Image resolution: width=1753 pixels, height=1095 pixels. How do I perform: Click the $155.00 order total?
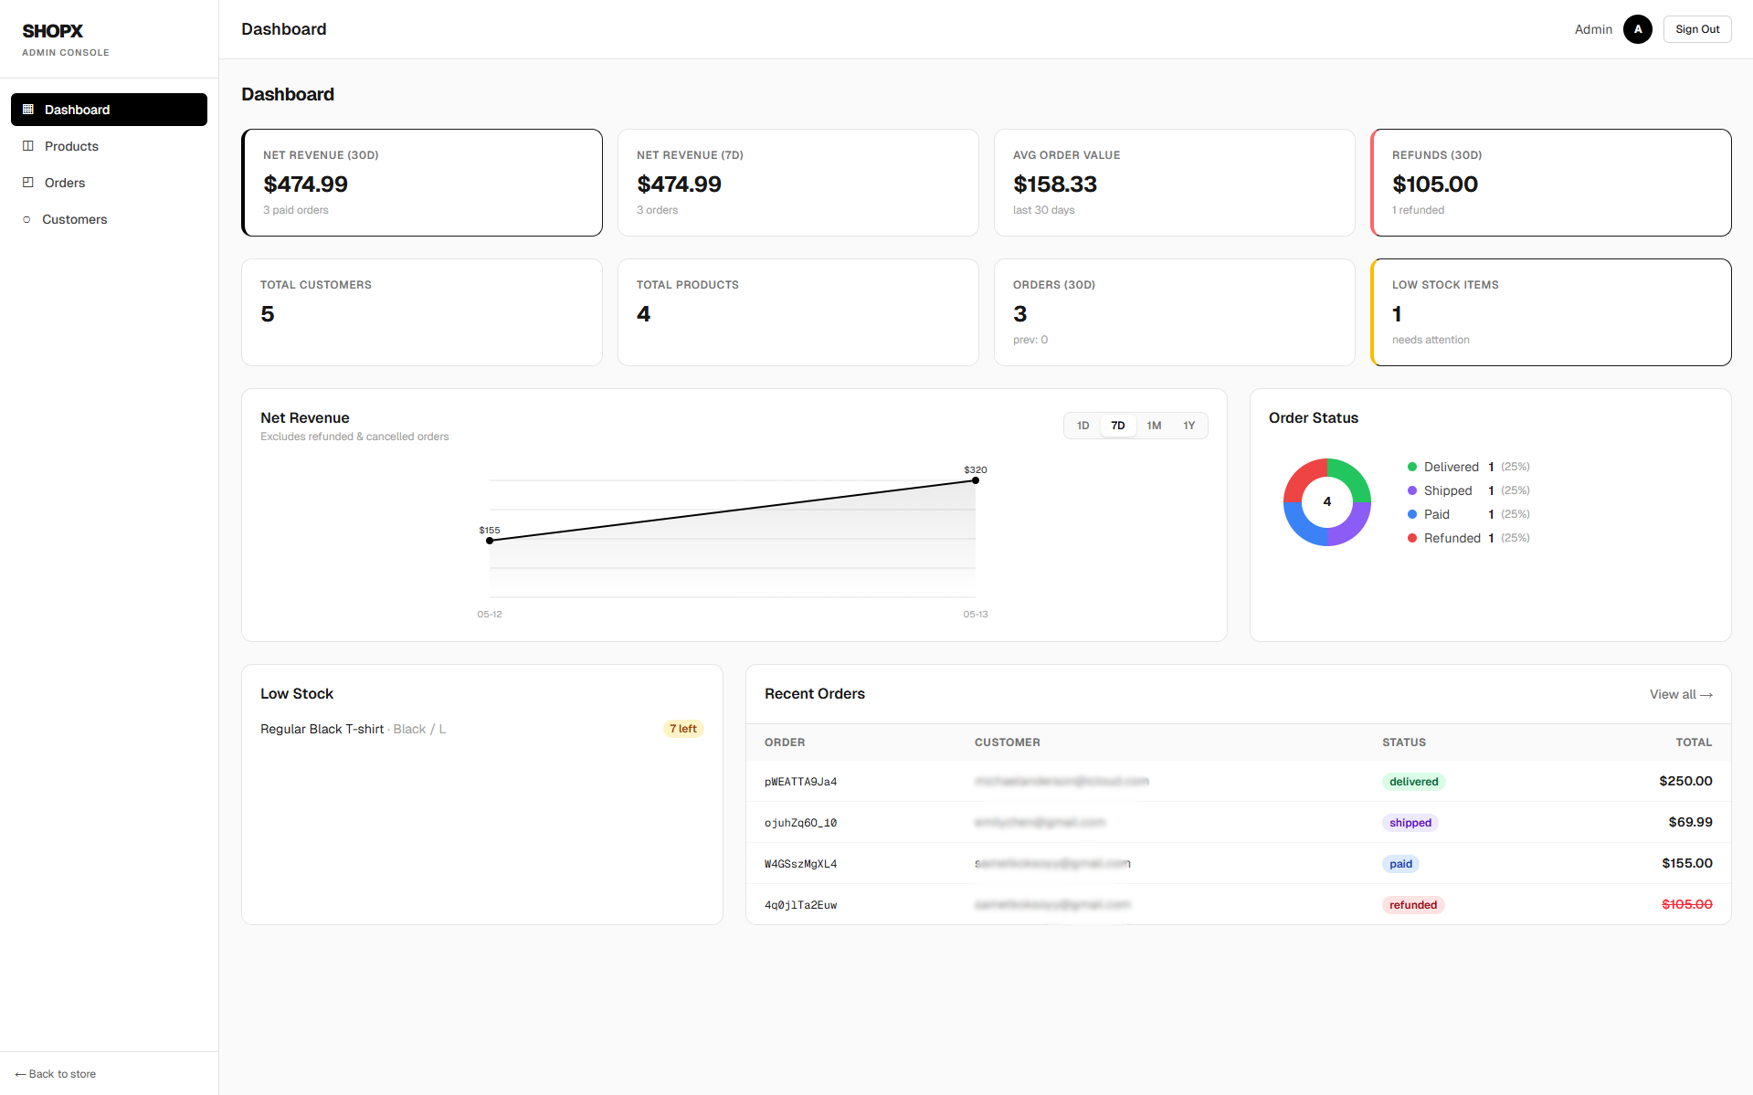point(1687,863)
